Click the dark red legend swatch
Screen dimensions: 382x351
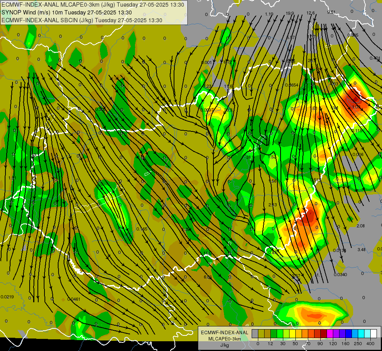point(323,334)
